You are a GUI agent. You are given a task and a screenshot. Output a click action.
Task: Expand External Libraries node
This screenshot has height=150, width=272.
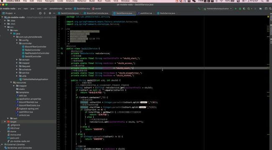2,145
